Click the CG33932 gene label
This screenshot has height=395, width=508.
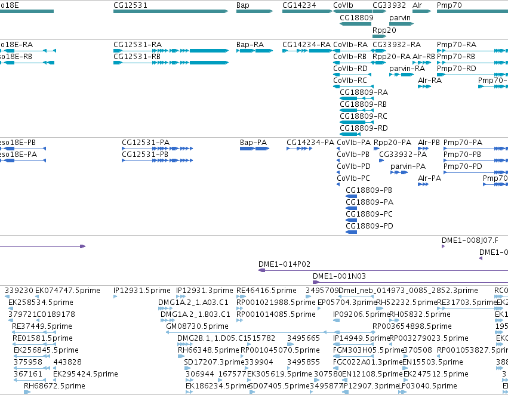point(389,5)
